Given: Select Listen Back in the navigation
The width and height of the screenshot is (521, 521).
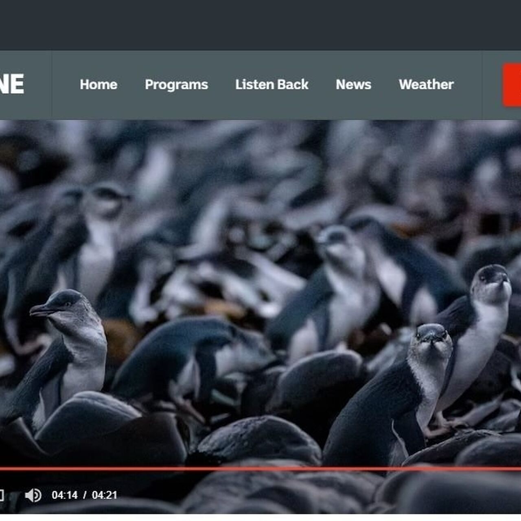Looking at the screenshot, I should (271, 85).
